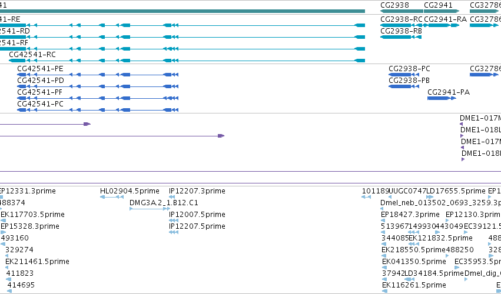This screenshot has width=501, height=294.
Task: Click the EK041350.5prime label
Action: click(x=414, y=262)
